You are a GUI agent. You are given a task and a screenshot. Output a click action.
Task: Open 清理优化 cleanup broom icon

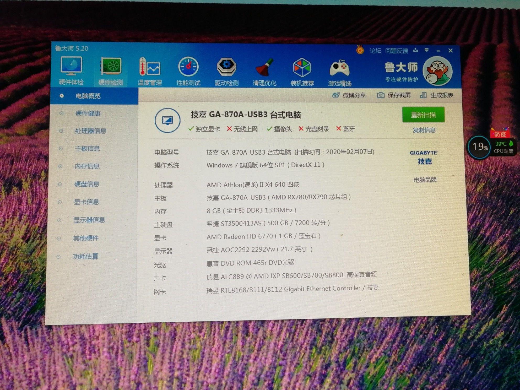point(264,72)
